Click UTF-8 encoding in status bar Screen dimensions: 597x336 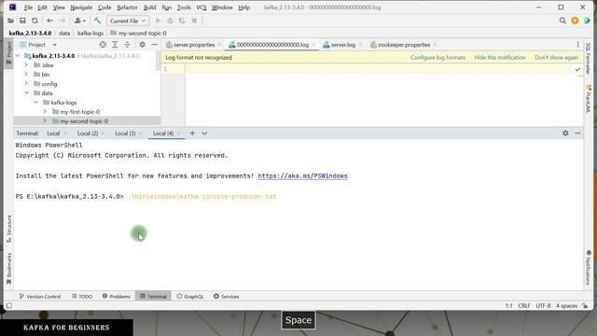coord(543,306)
